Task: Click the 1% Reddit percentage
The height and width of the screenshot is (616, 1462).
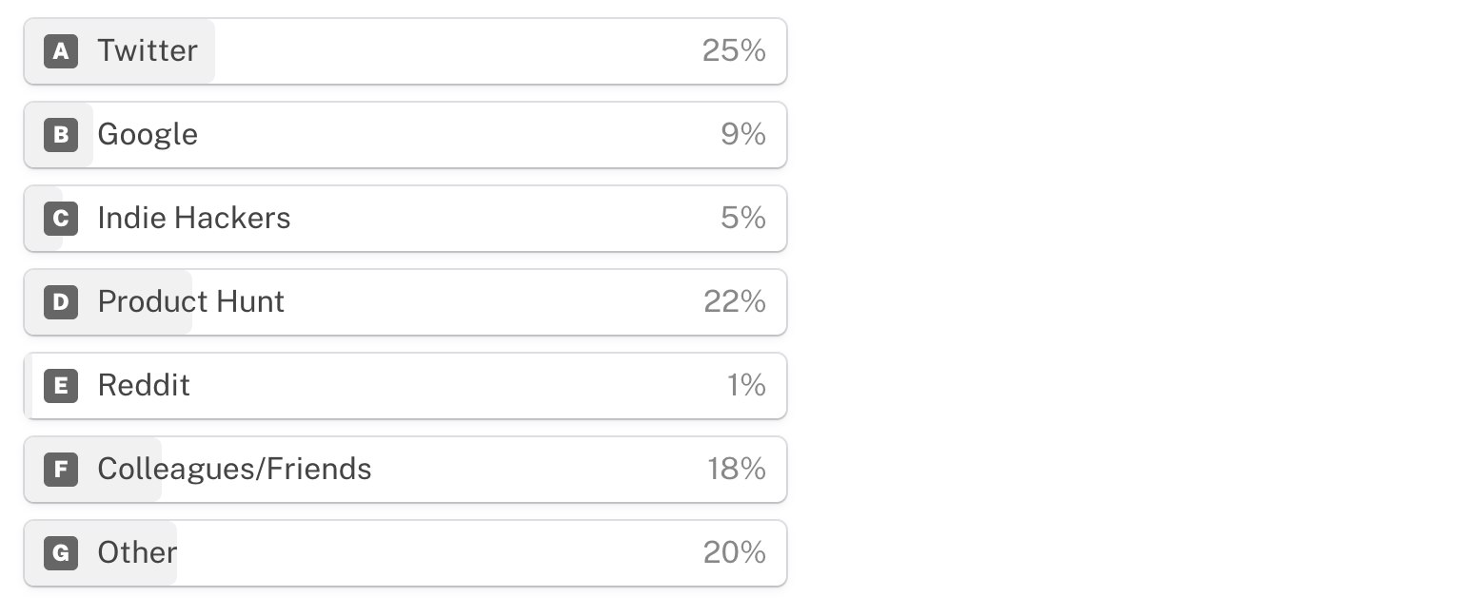Action: [x=746, y=385]
